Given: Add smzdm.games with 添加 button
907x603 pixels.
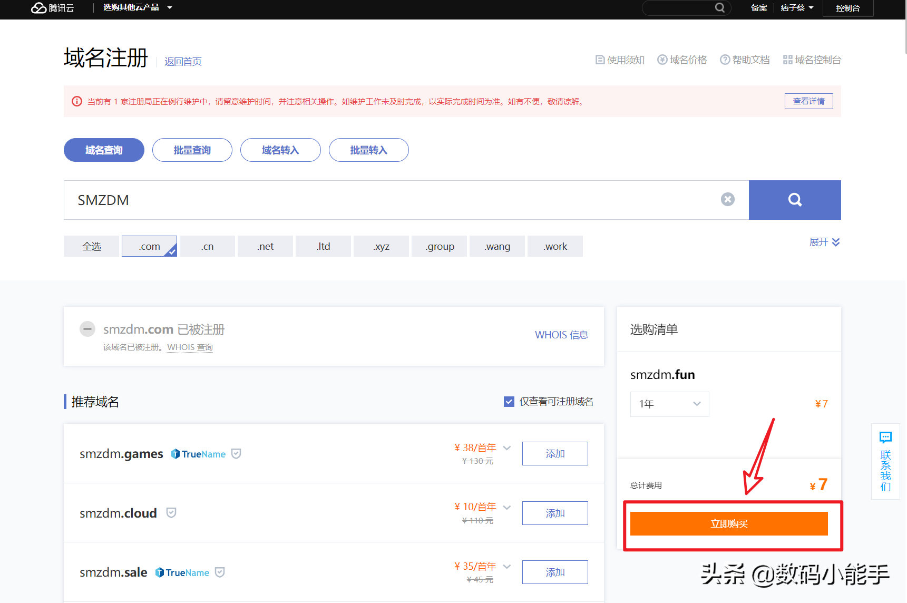Looking at the screenshot, I should tap(555, 453).
